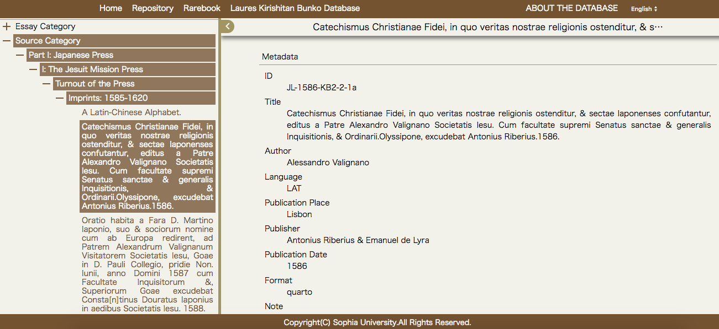Open the Oratio habita a Fara D. Martino entry
Screen dimensions: 719x329
point(148,265)
